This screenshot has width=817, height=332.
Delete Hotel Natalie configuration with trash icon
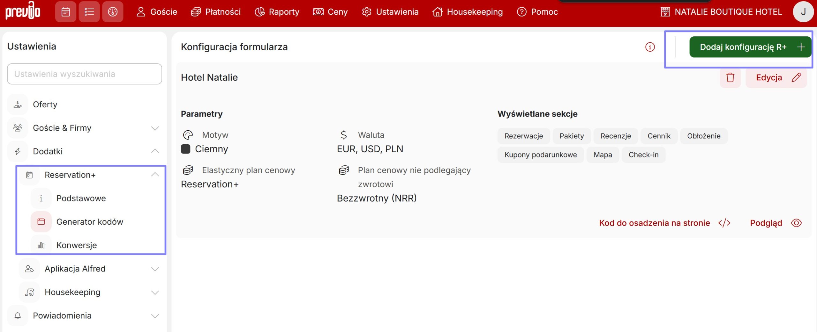pyautogui.click(x=730, y=77)
